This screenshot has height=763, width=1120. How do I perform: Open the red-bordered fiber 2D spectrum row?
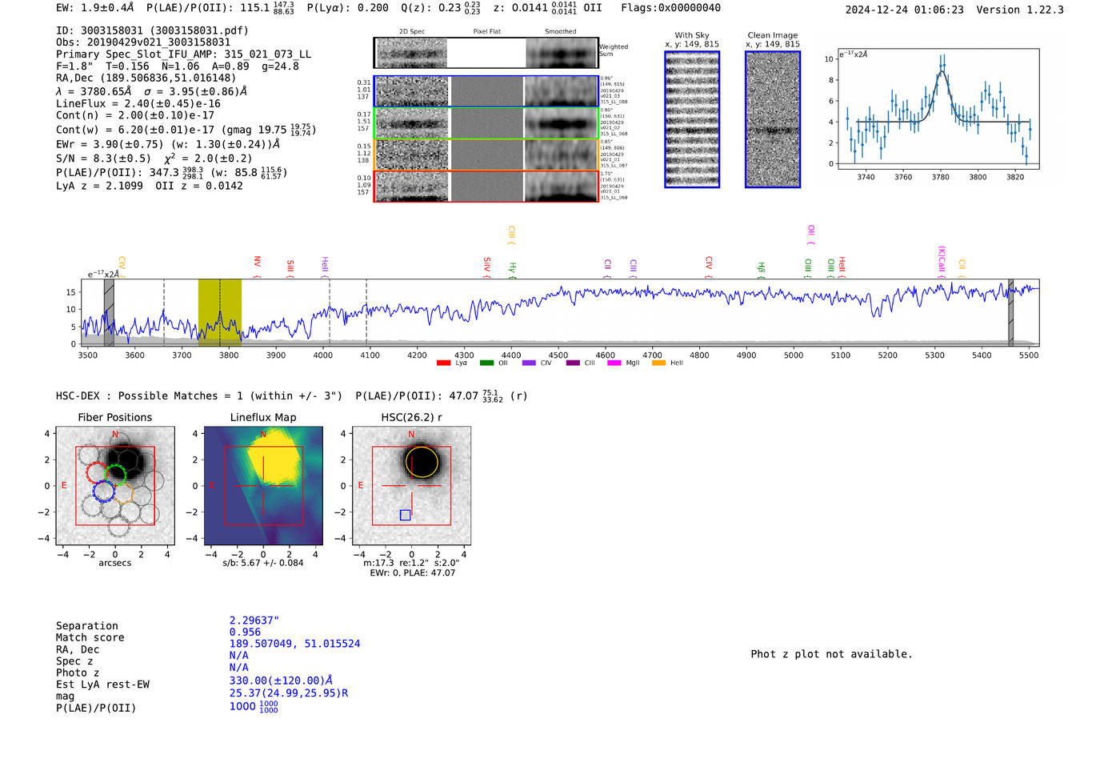[x=486, y=187]
